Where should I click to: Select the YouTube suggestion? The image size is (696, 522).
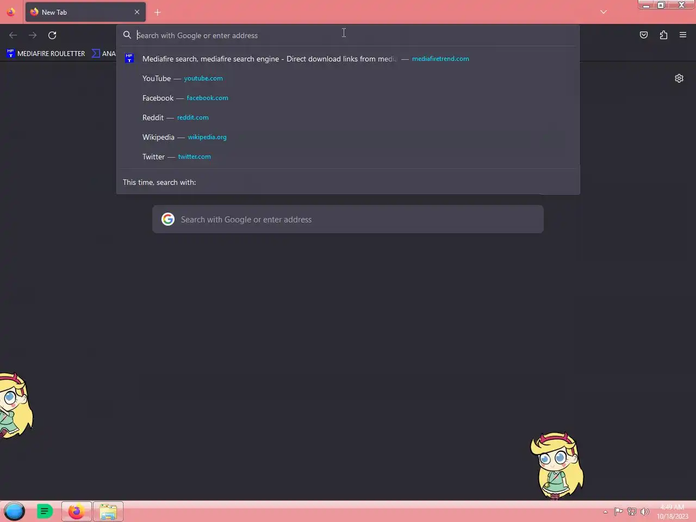pyautogui.click(x=348, y=78)
